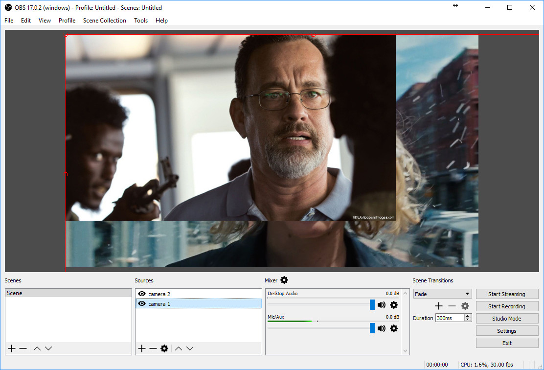Open Settings button
Viewport: 544px width, 370px height.
(x=507, y=331)
